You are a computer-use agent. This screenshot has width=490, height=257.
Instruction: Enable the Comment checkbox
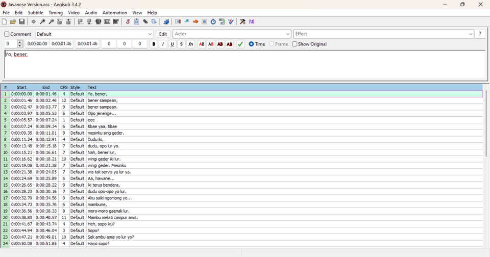(7, 34)
